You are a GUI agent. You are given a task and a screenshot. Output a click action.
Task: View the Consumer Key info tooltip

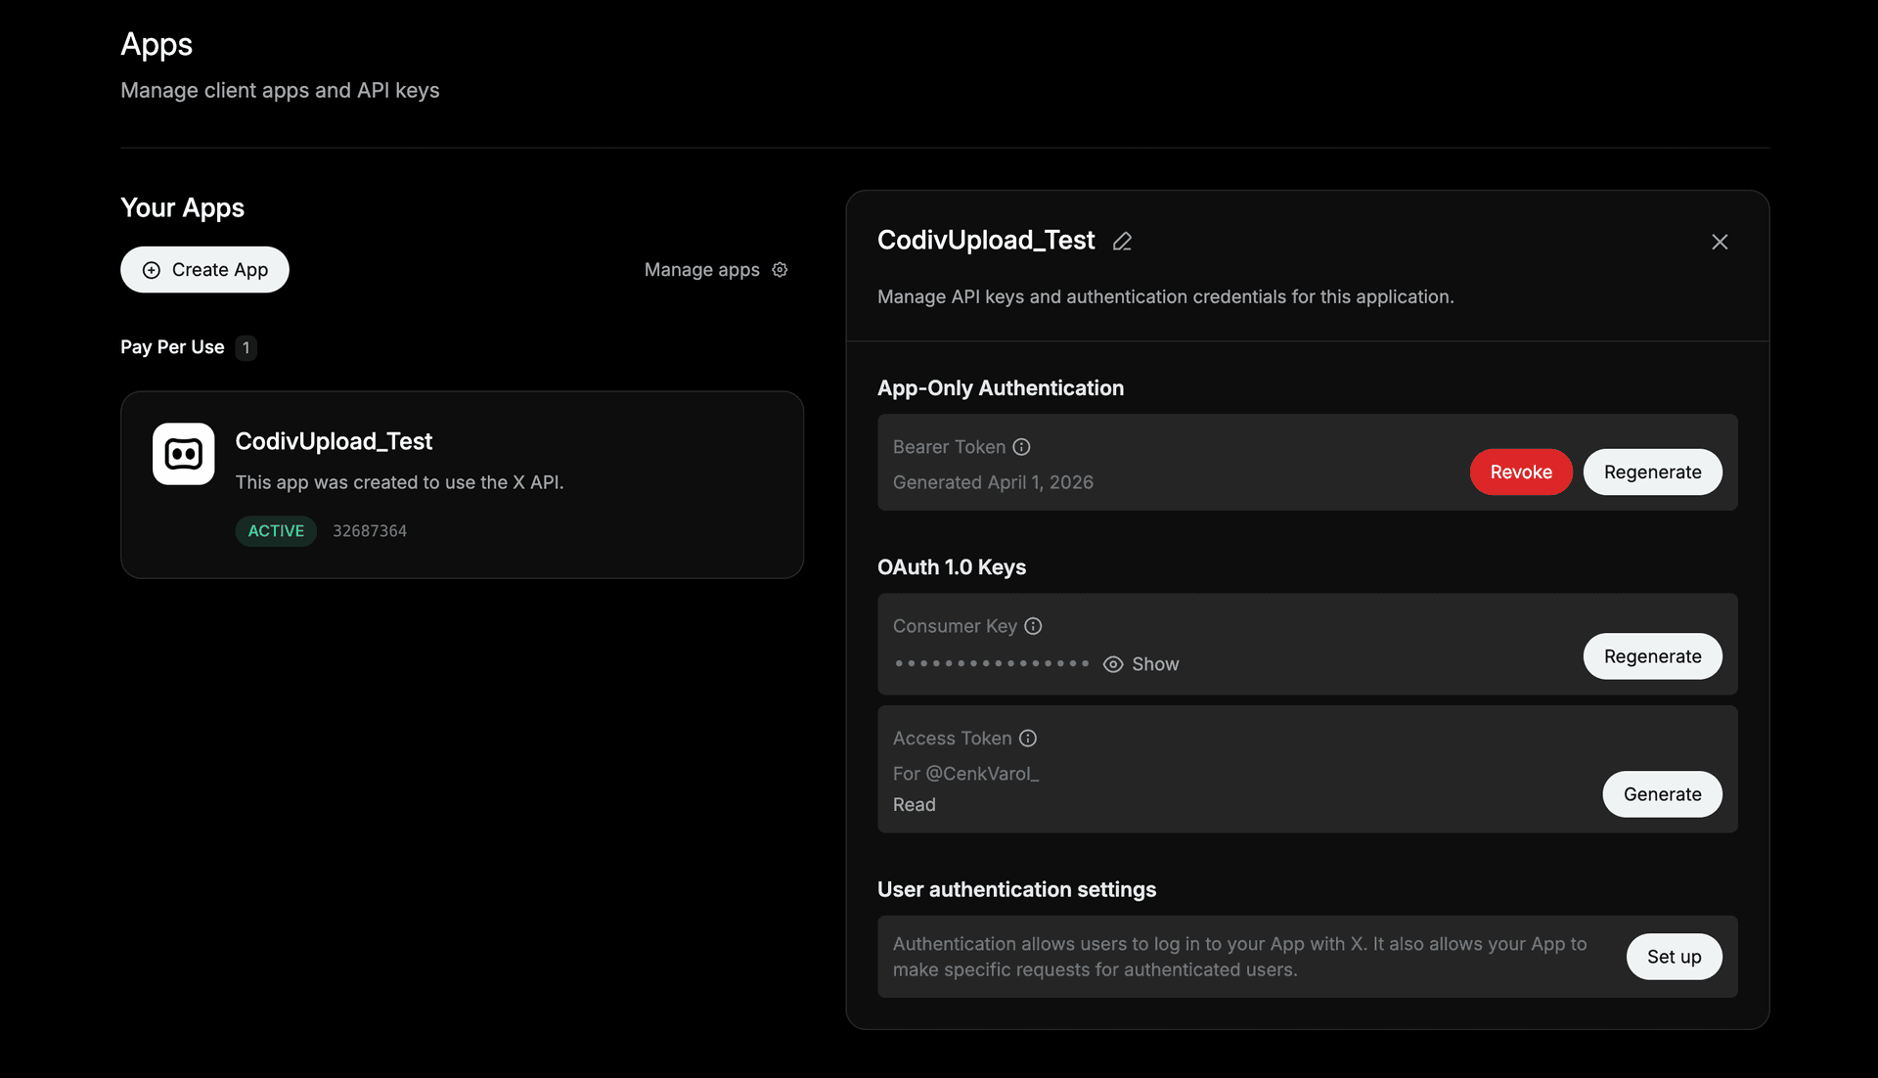(x=1034, y=626)
